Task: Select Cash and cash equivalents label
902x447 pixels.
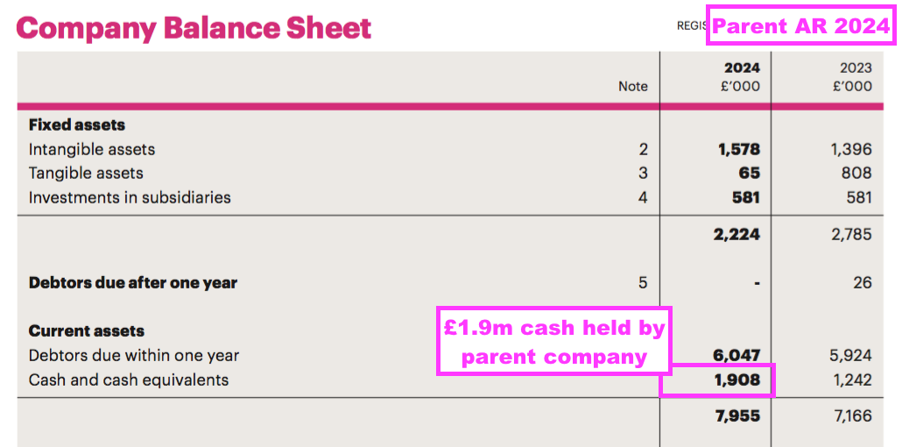Action: pos(129,380)
